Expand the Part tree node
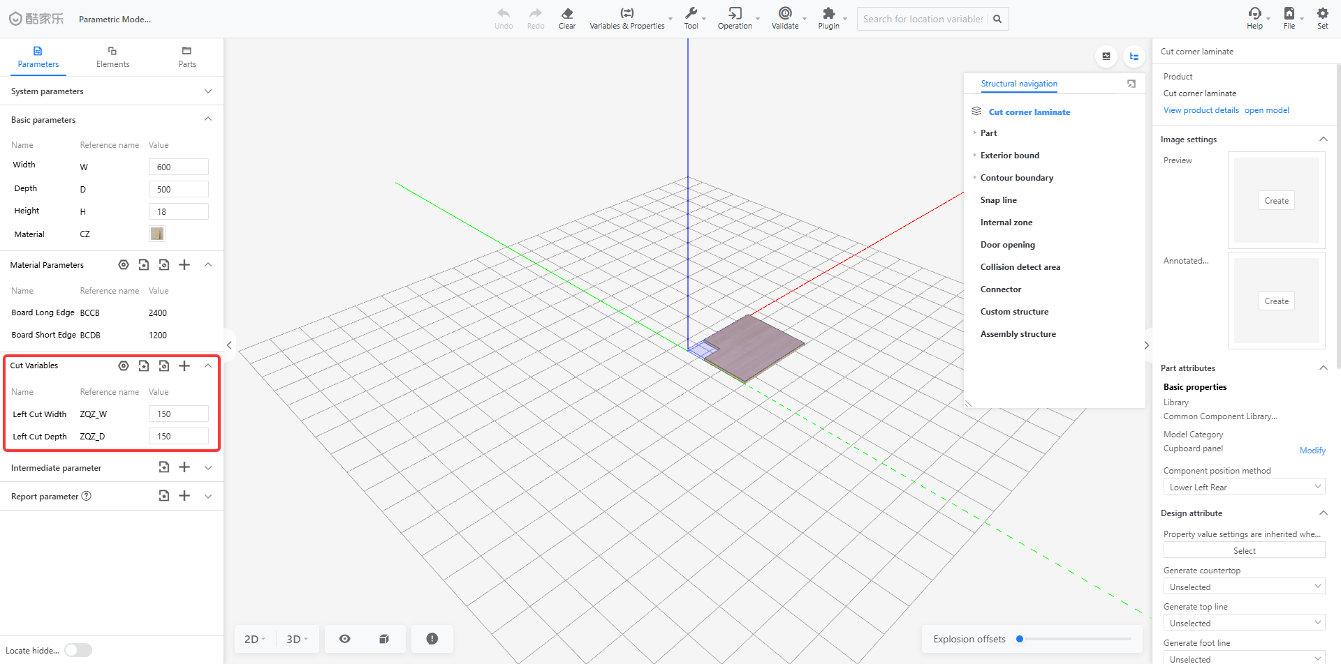Screen dimensions: 1341x664 click(974, 133)
